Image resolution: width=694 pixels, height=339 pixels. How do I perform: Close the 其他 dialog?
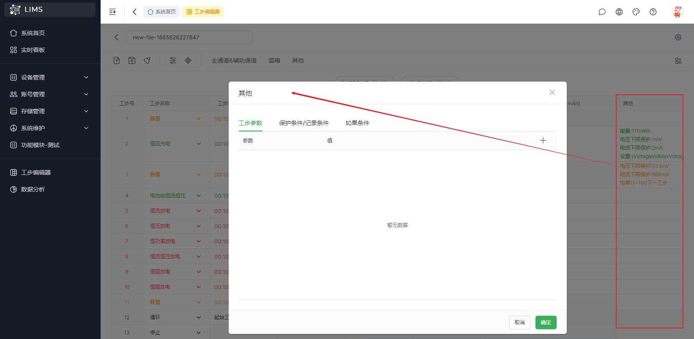(552, 93)
